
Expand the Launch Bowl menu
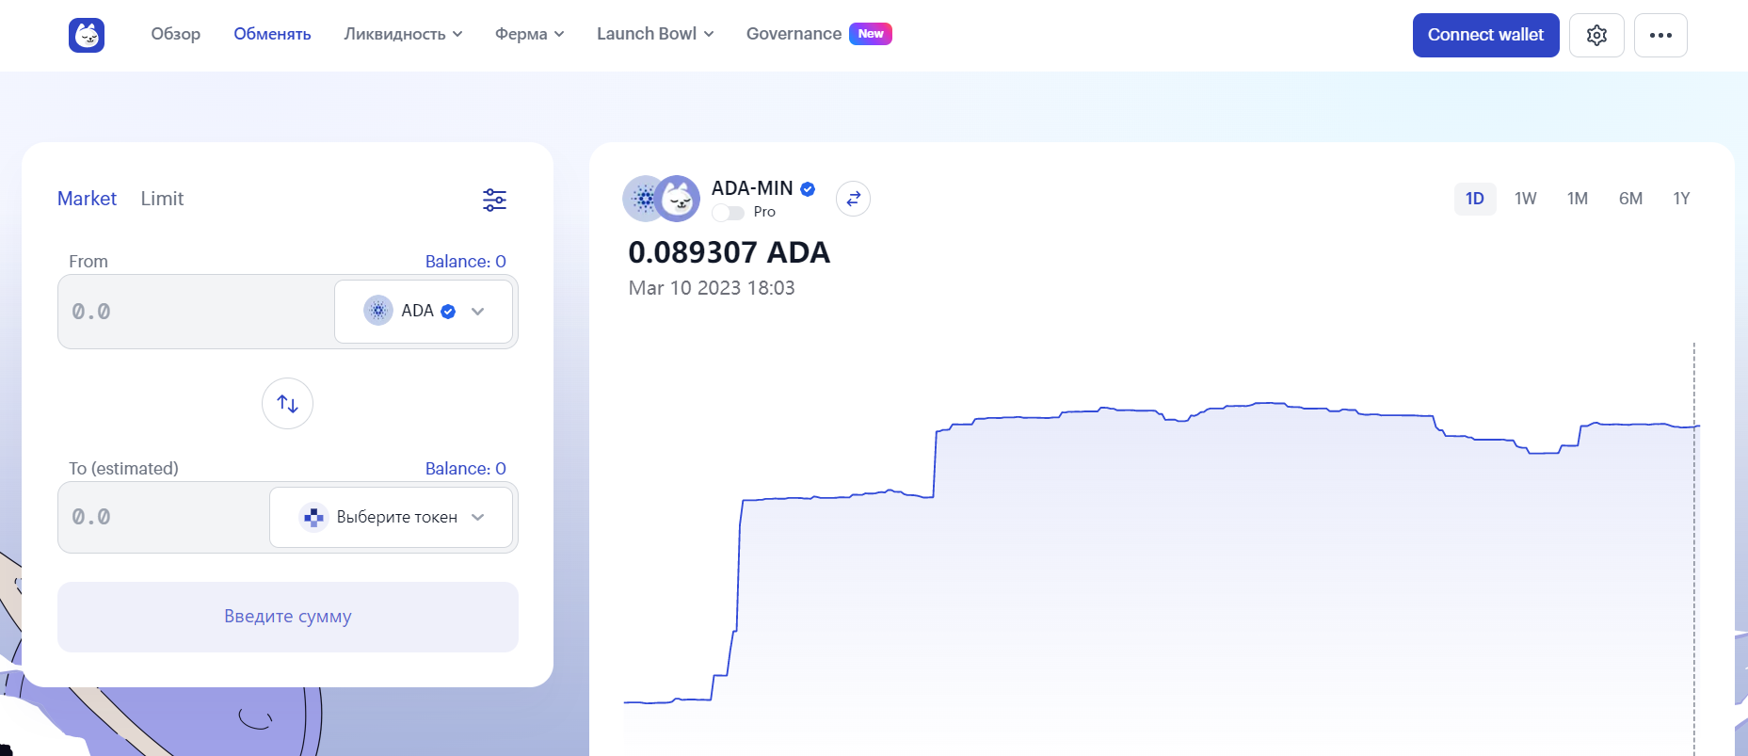655,34
